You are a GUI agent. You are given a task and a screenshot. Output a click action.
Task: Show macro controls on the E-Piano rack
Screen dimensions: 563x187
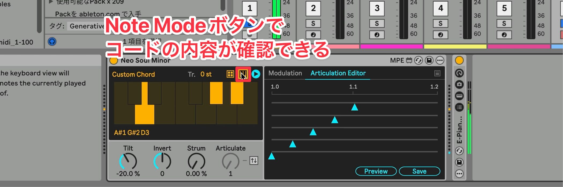[x=459, y=73]
